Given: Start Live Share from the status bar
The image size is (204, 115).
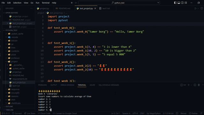Looking at the screenshot, I should (30, 113).
